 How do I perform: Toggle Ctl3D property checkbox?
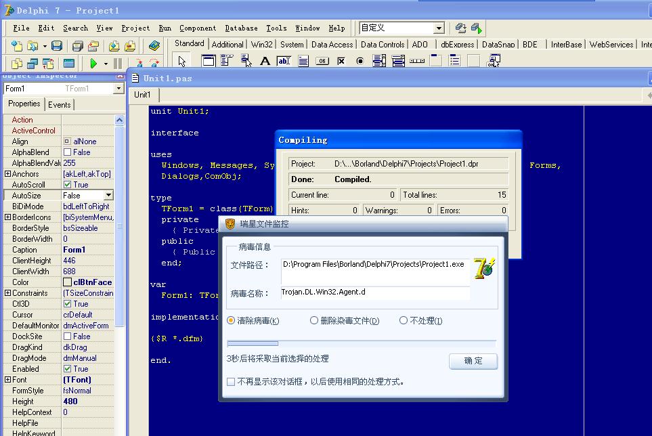[67, 304]
